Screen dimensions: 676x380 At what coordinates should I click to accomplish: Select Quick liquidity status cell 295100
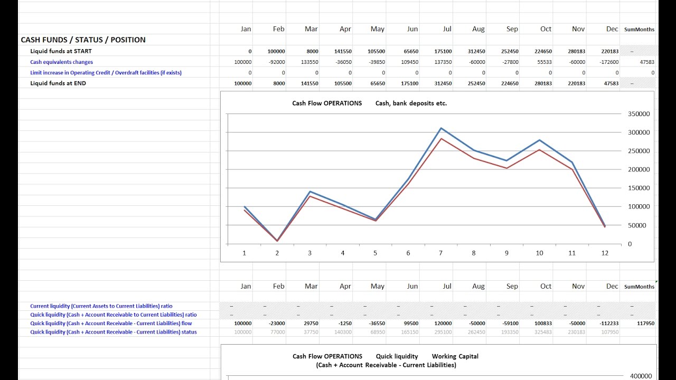[x=443, y=332]
